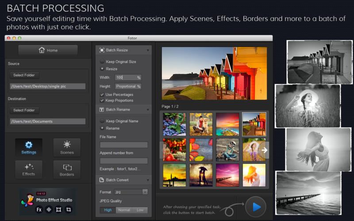Viewport: 354px width, 221px height.
Task: Click the File Name input field
Action: (x=124, y=145)
